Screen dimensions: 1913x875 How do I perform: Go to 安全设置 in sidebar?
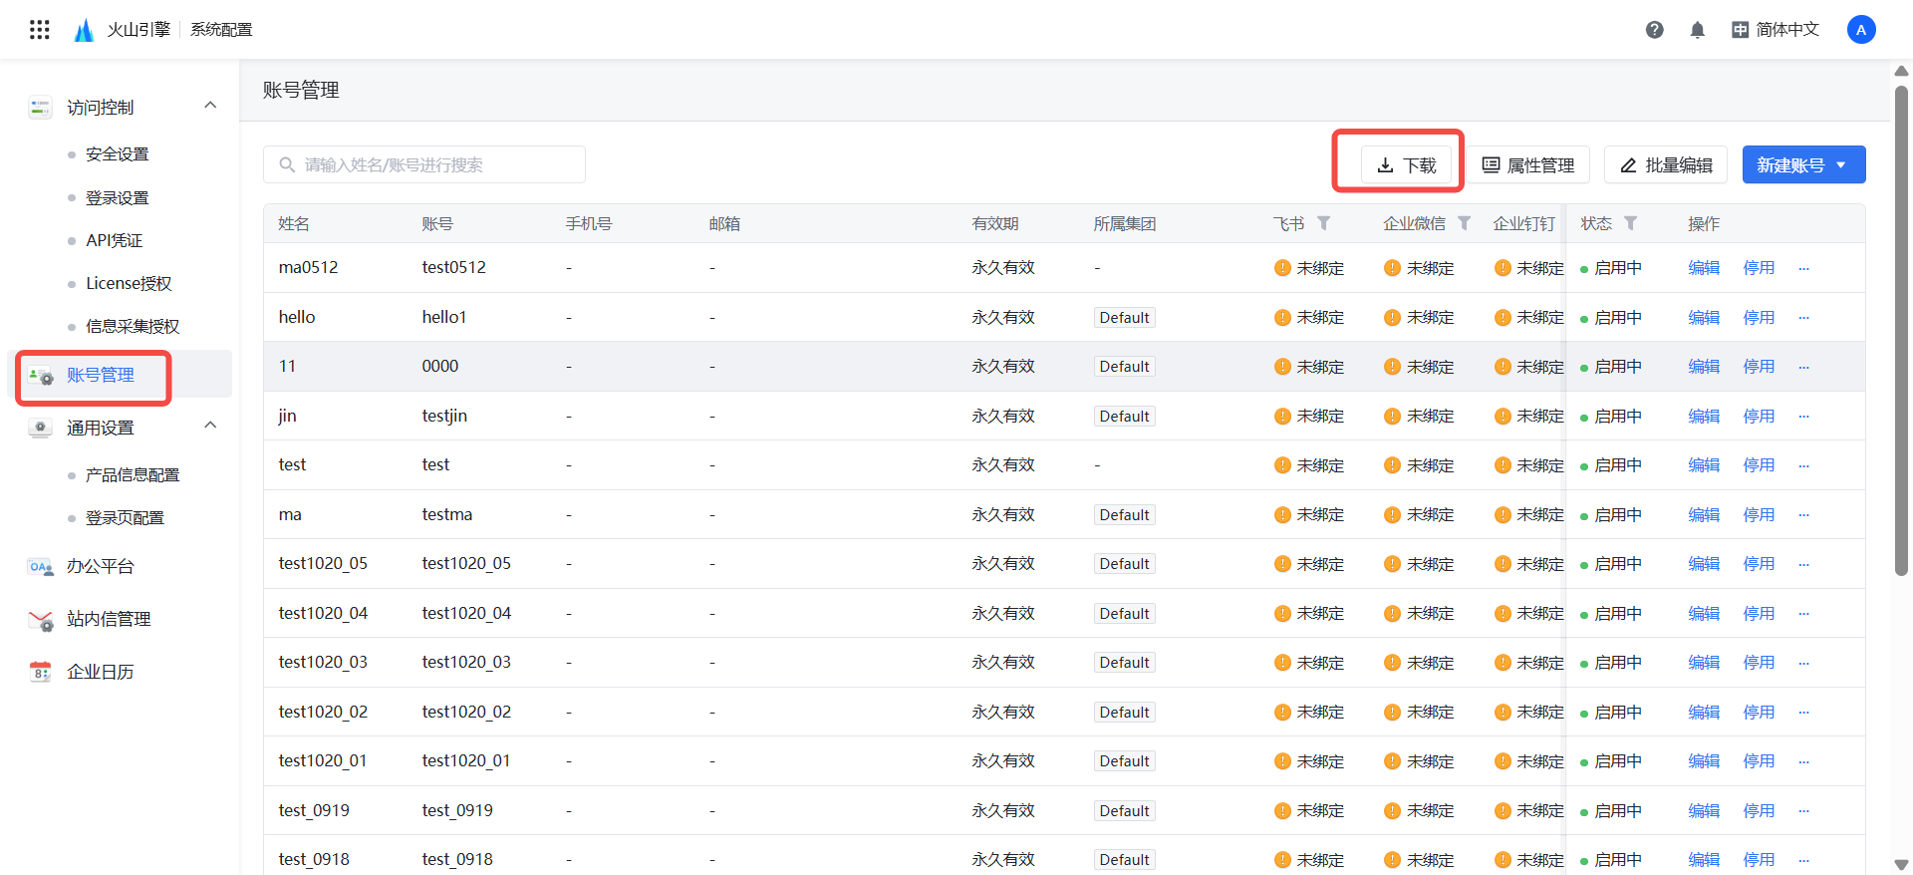[117, 154]
